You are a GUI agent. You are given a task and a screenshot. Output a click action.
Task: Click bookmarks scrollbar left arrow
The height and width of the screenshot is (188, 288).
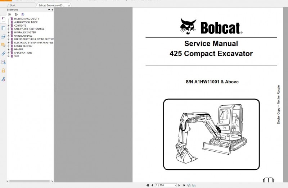(x=8, y=181)
